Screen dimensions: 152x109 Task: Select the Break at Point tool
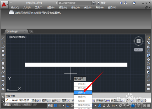coord(148,85)
